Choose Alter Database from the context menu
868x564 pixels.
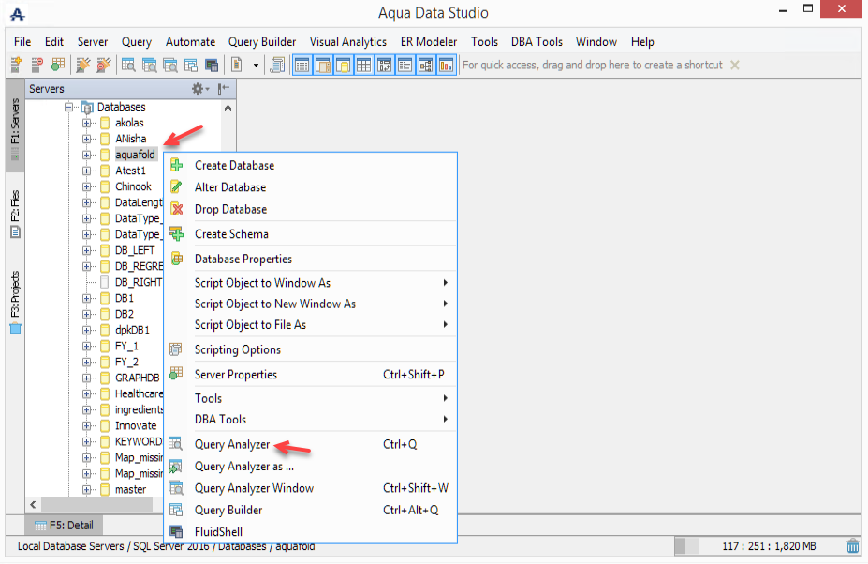(311, 187)
